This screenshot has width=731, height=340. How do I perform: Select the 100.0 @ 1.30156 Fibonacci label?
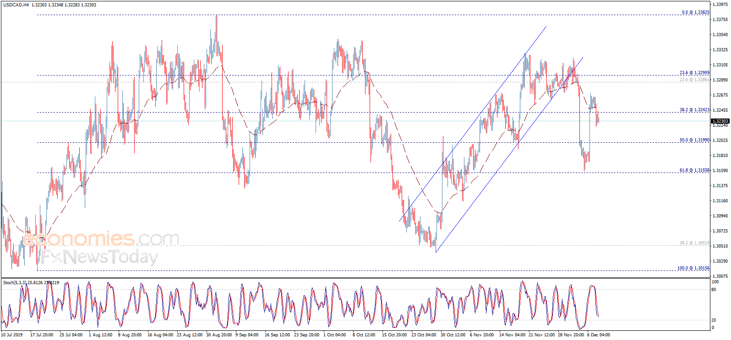click(x=693, y=268)
